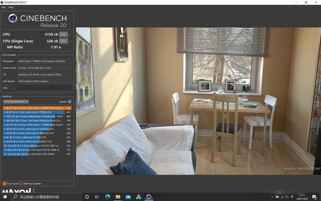
Task: Run the CPU (Single Core) benchmark
Action: pyautogui.click(x=64, y=41)
